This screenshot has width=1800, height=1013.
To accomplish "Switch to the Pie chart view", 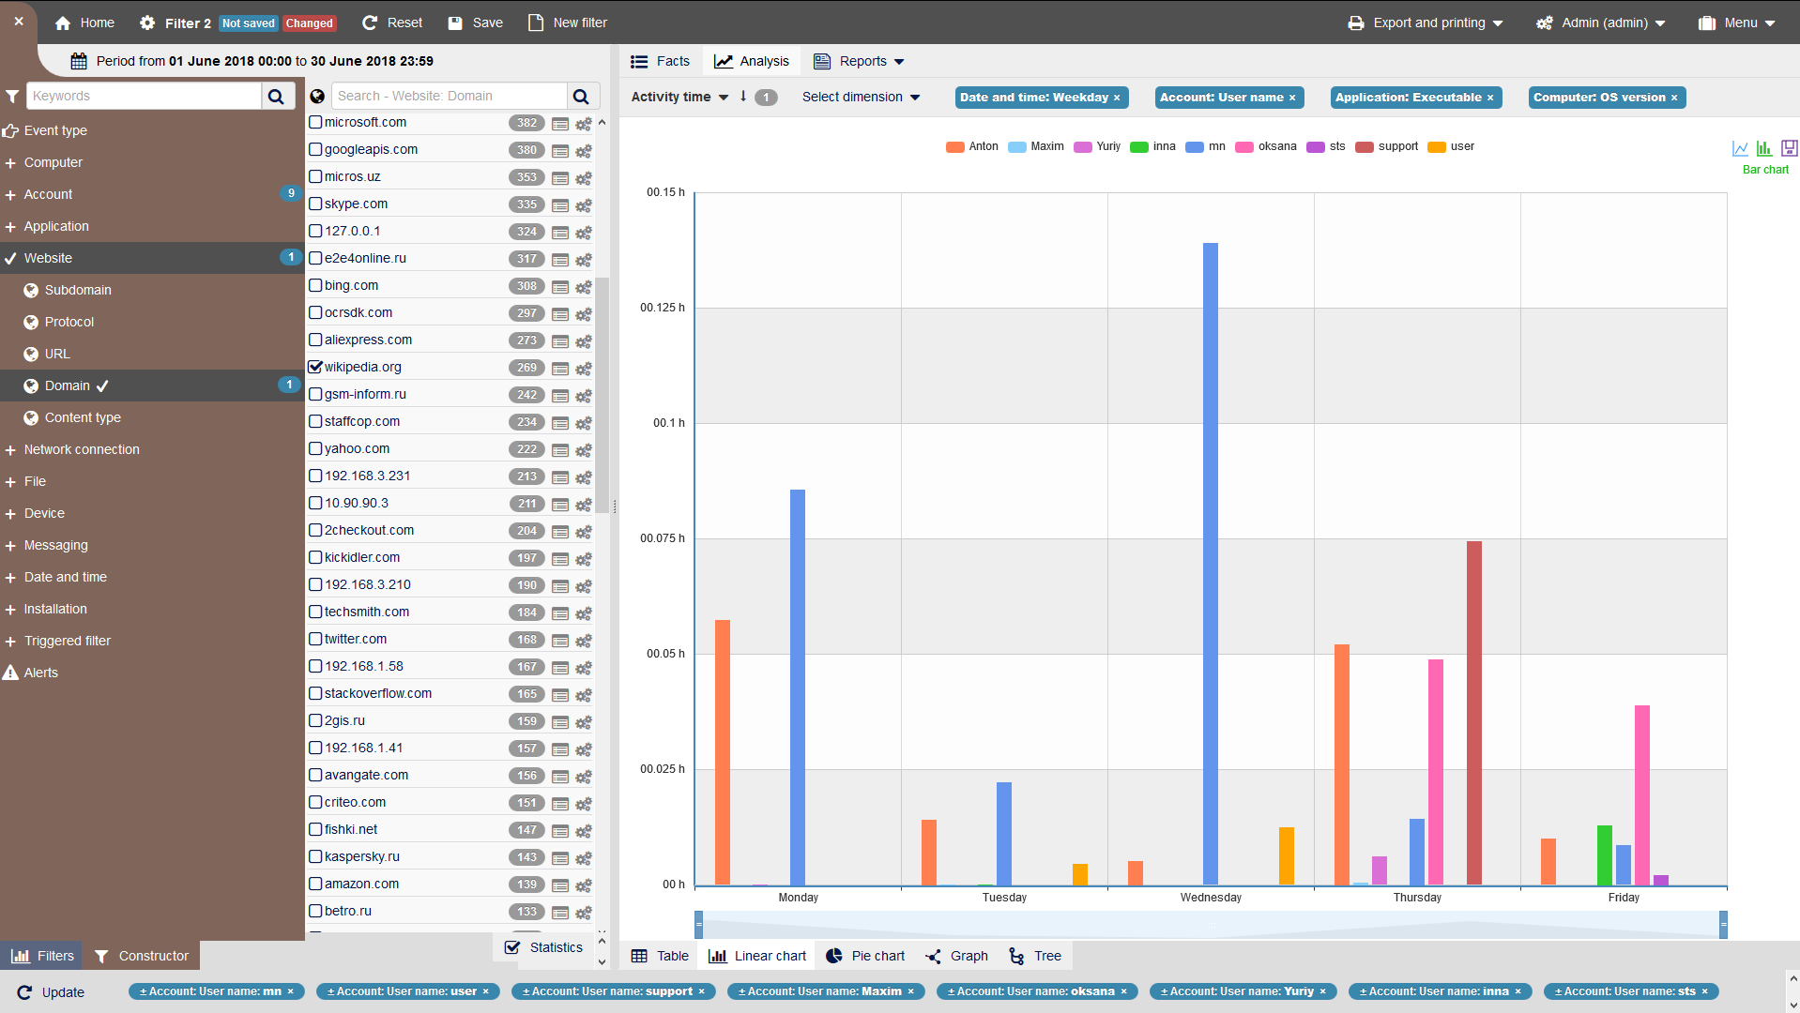I will [x=865, y=956].
